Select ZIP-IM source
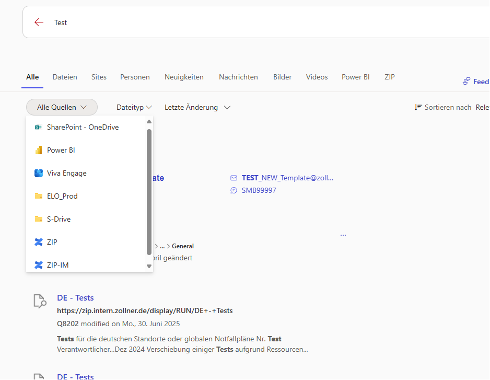490x380 pixels. [87, 265]
